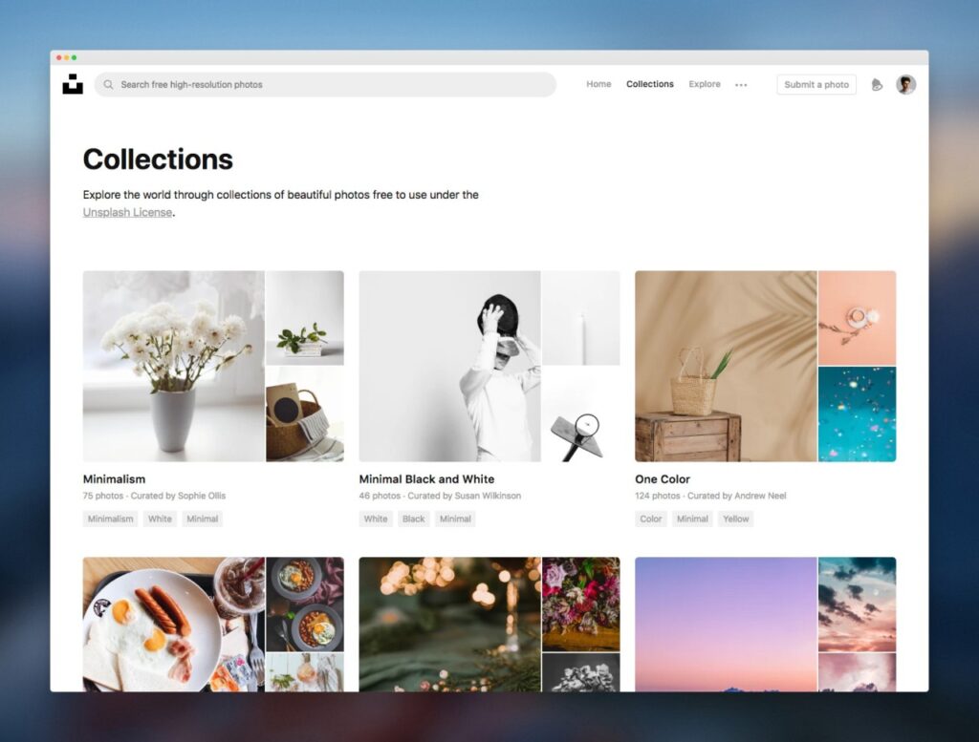The height and width of the screenshot is (742, 979).
Task: Click the White tag under Minimalism
Action: pos(160,519)
